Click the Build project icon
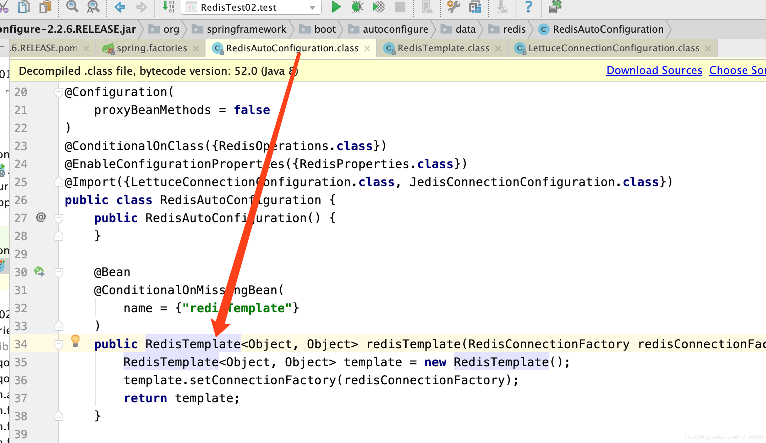 (x=168, y=7)
